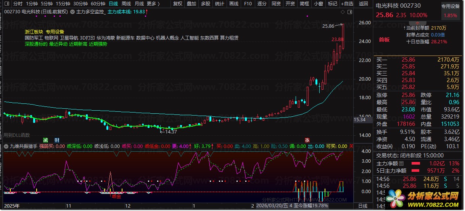Click the diamond marker icon above chart

coord(342,12)
